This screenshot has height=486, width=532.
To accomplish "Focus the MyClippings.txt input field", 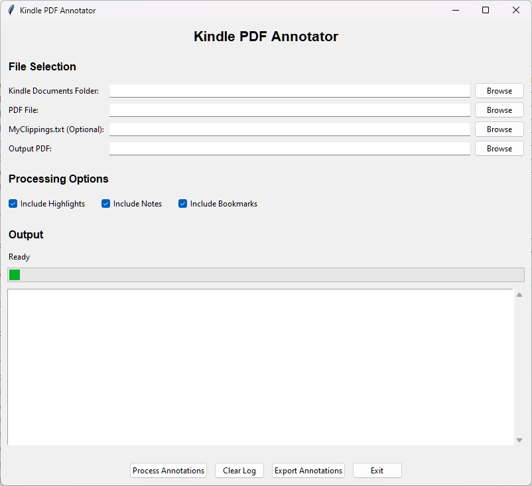I will tap(289, 129).
